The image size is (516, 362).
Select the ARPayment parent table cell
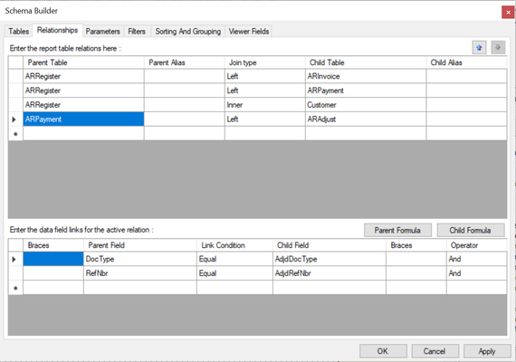coord(83,119)
